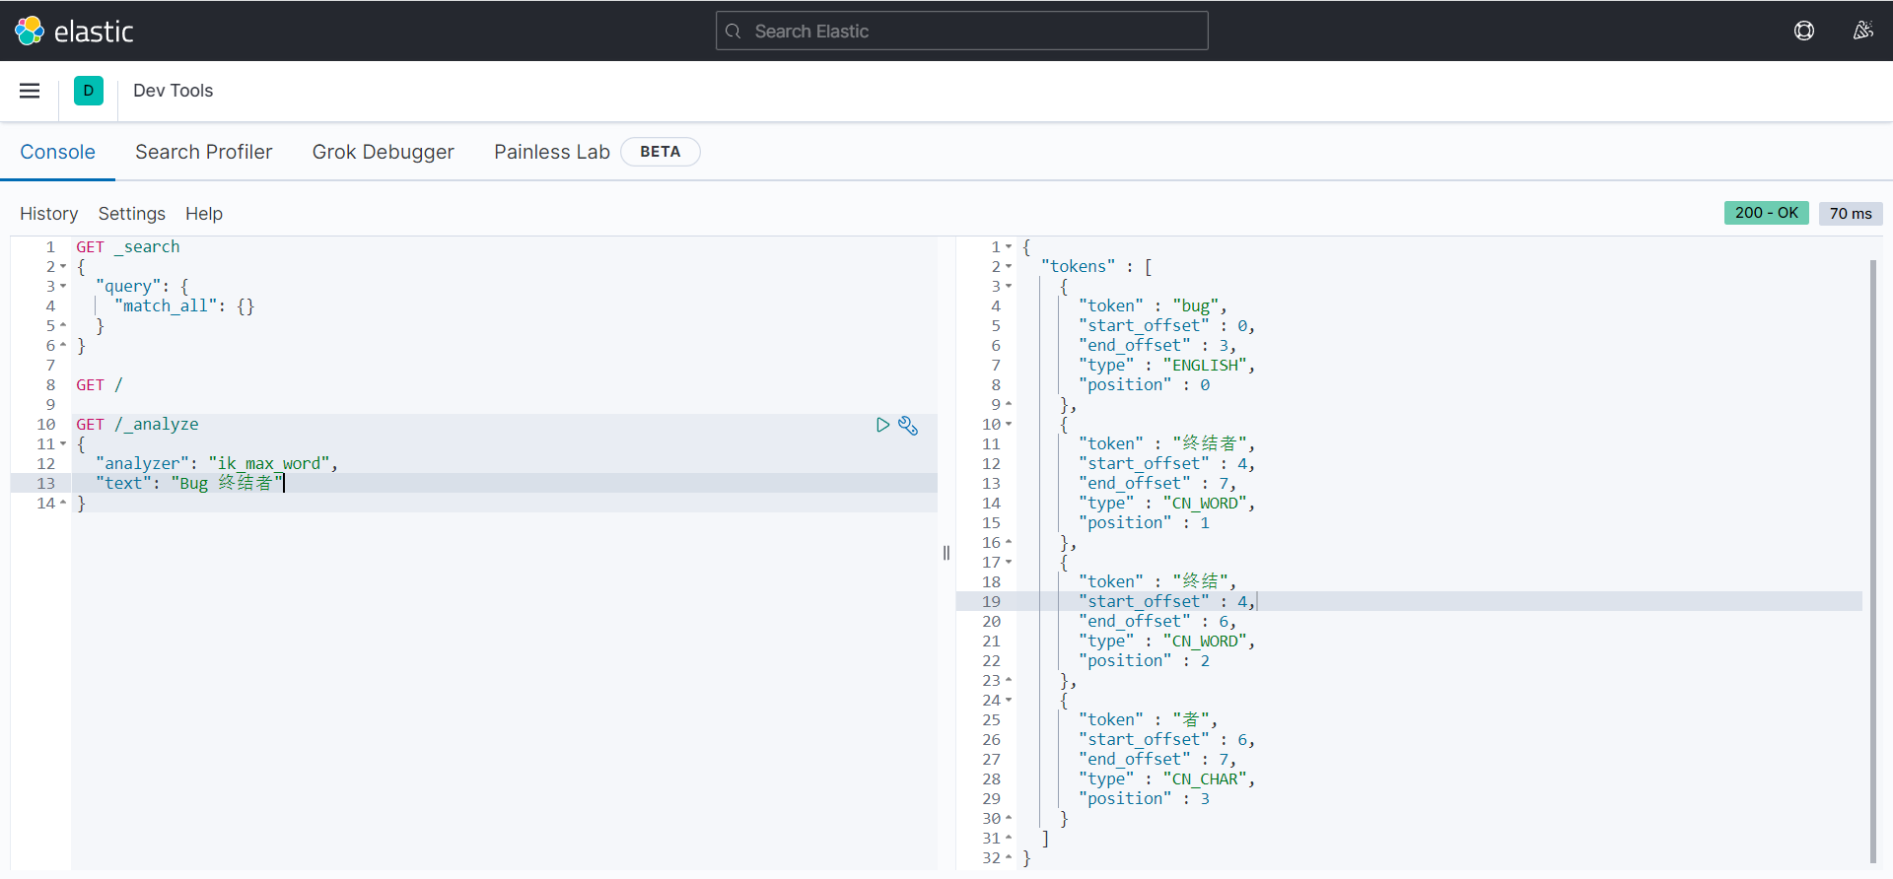Click the 70 ms response time badge
Screen dimensions: 1893x879
[x=1851, y=213]
